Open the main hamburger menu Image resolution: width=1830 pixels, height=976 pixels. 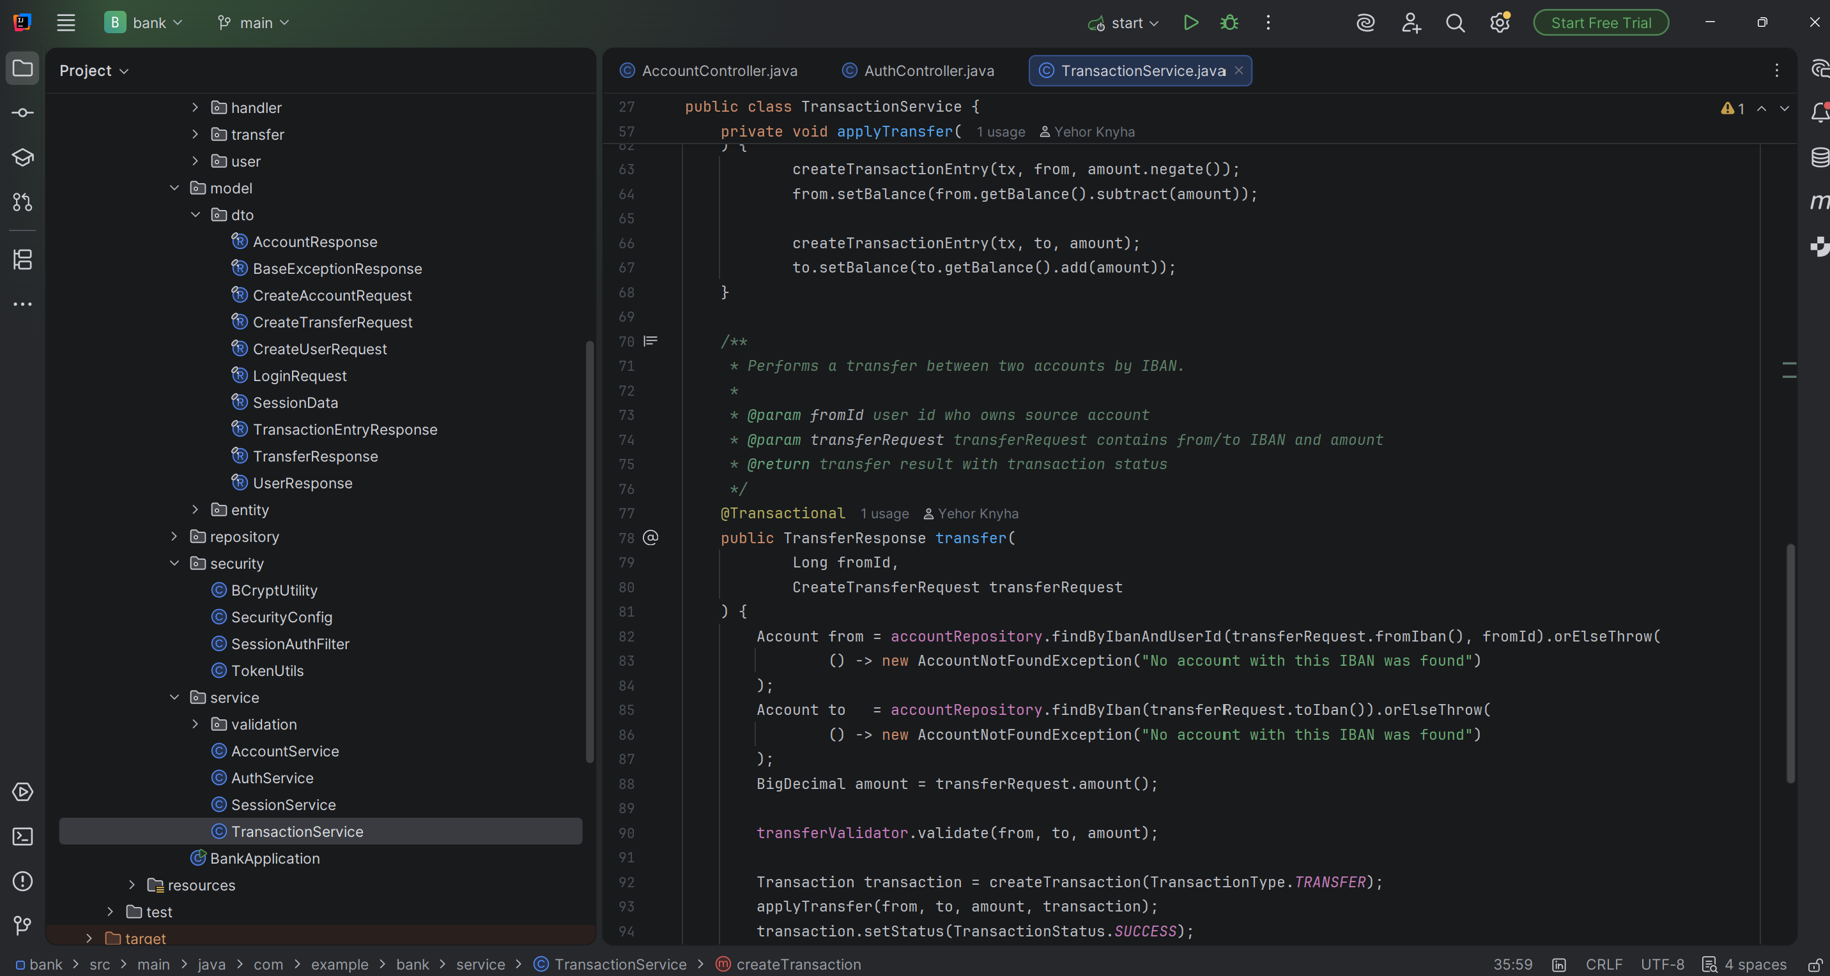coord(66,23)
